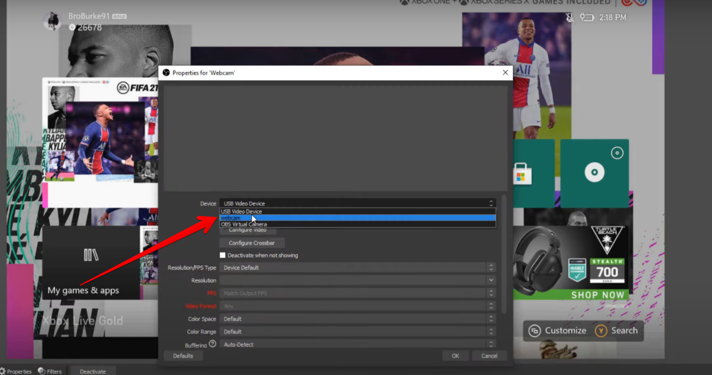Click the Xbox Live Gold text
The image size is (712, 375).
(83, 321)
